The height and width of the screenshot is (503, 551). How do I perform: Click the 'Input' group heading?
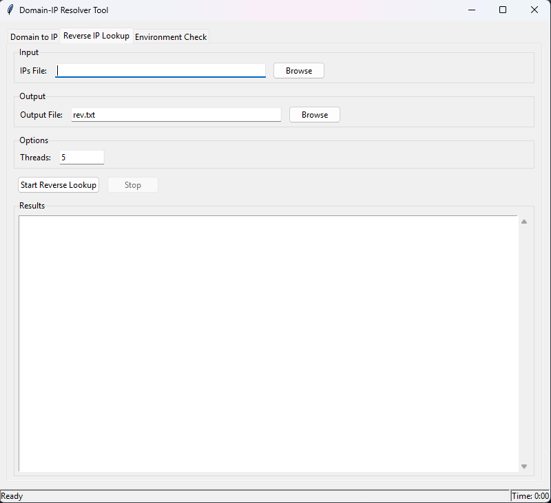tap(29, 52)
